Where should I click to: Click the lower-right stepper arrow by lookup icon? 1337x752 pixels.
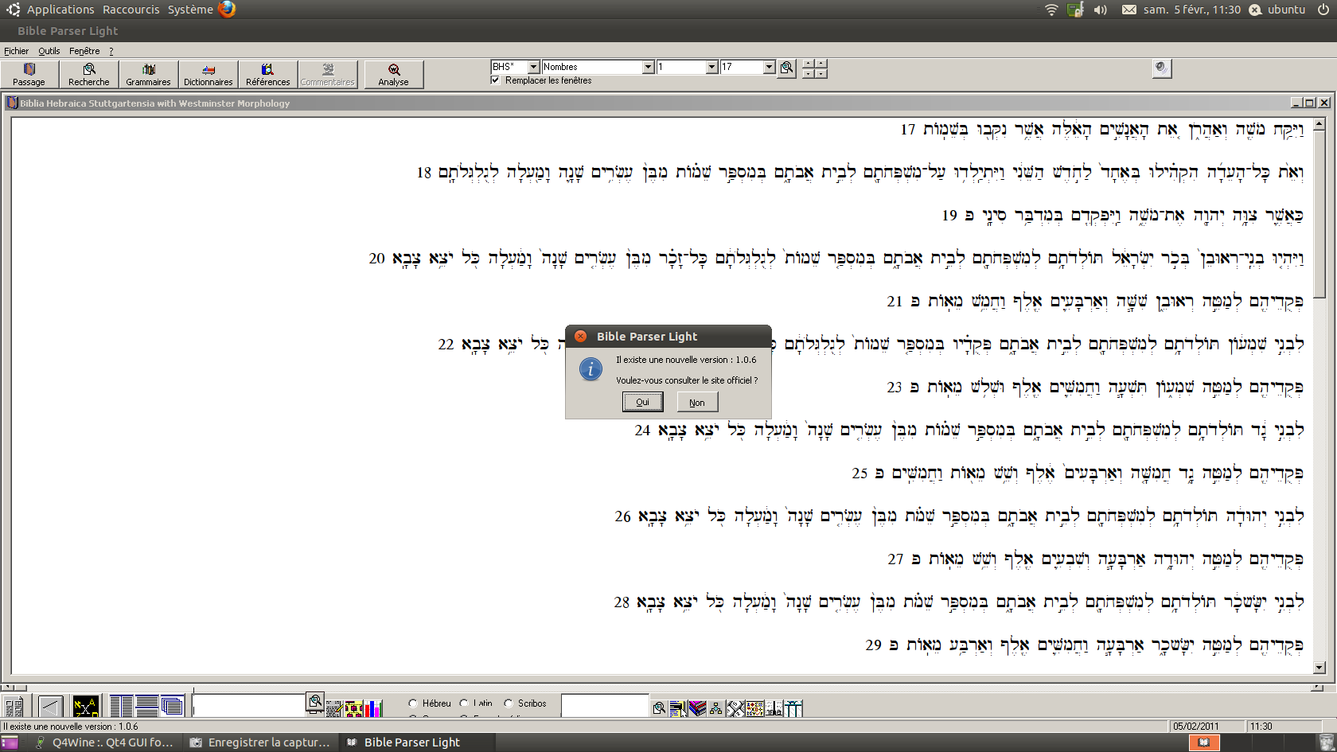[821, 73]
